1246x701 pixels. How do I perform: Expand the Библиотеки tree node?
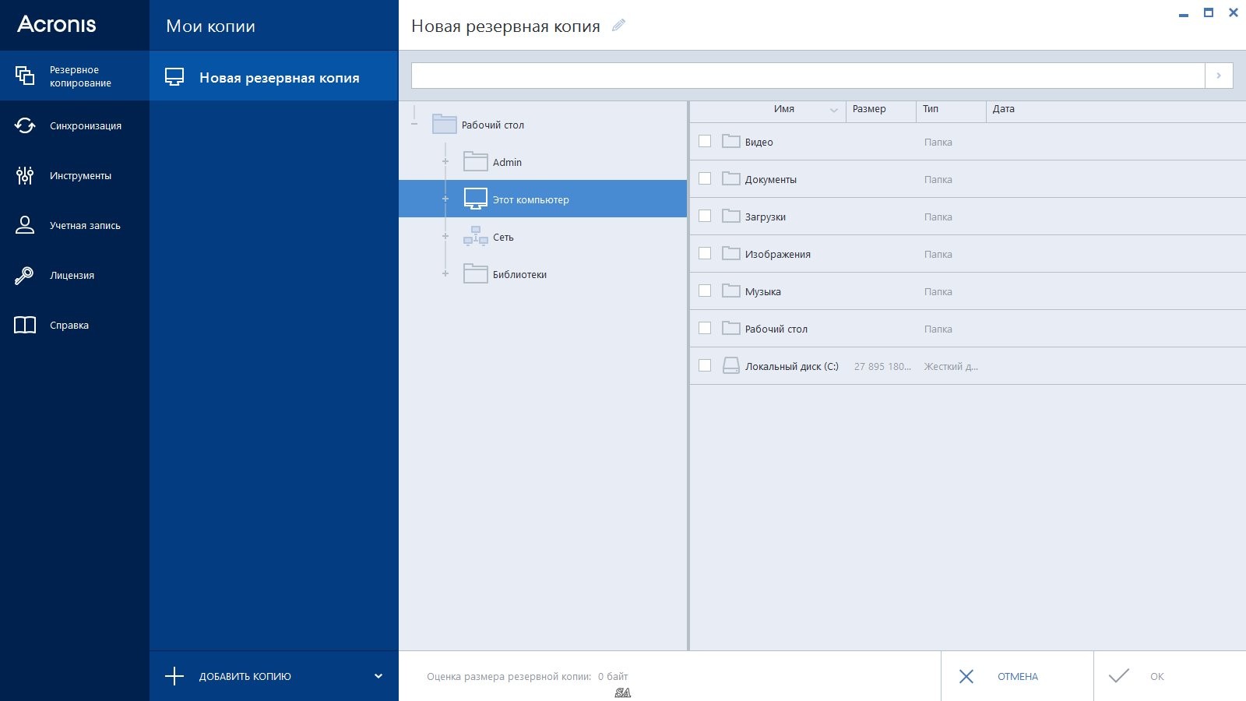(x=445, y=273)
